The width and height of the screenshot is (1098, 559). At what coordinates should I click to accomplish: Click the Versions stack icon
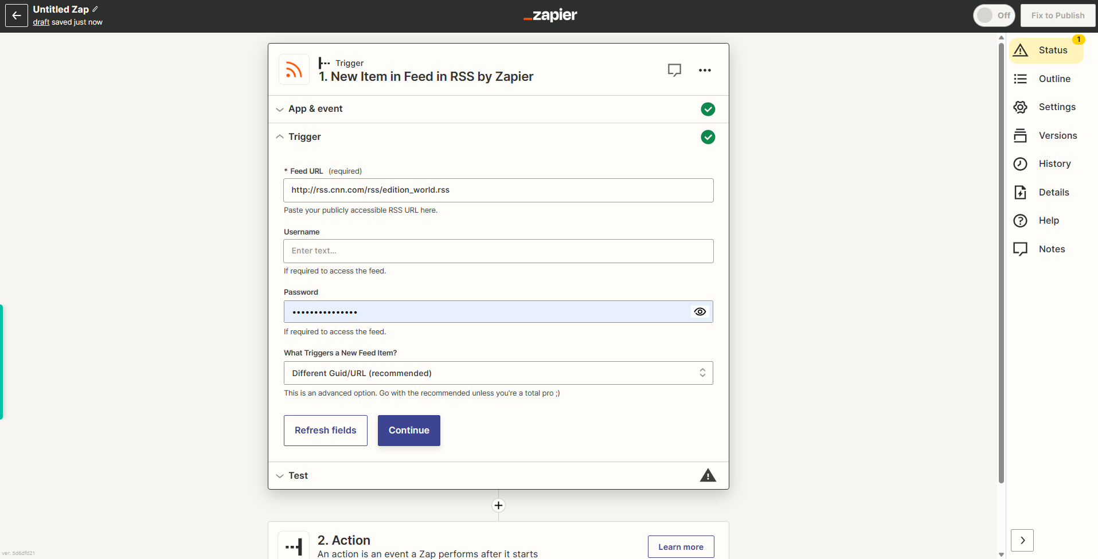click(1021, 135)
